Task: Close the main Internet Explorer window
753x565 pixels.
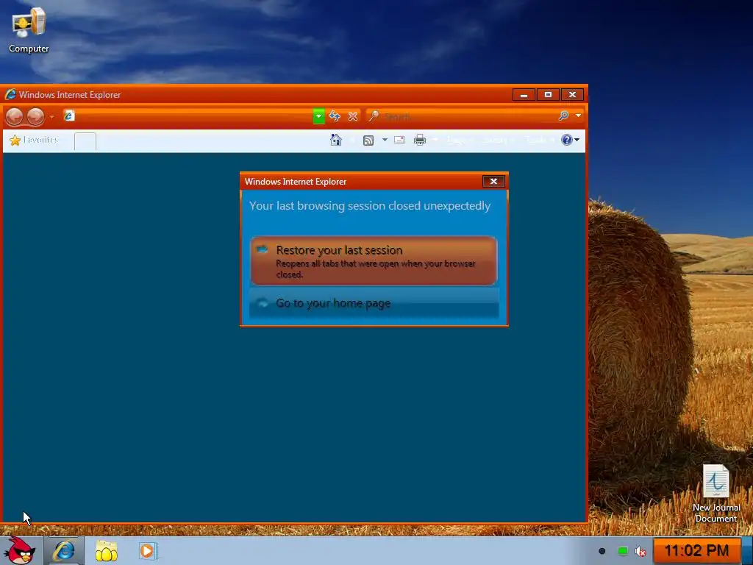Action: tap(572, 95)
